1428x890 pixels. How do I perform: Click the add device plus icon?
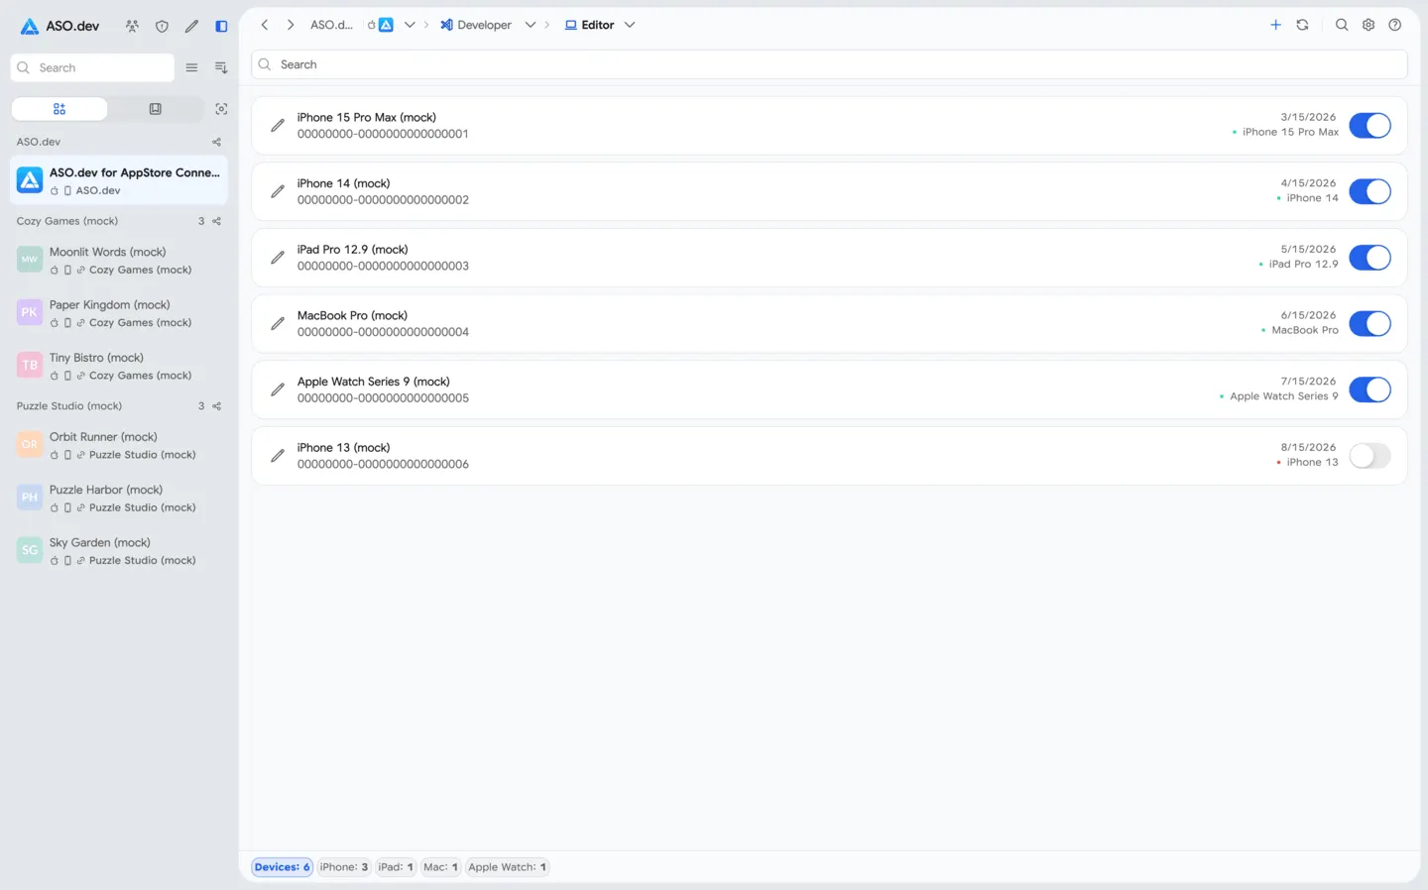pos(1275,25)
